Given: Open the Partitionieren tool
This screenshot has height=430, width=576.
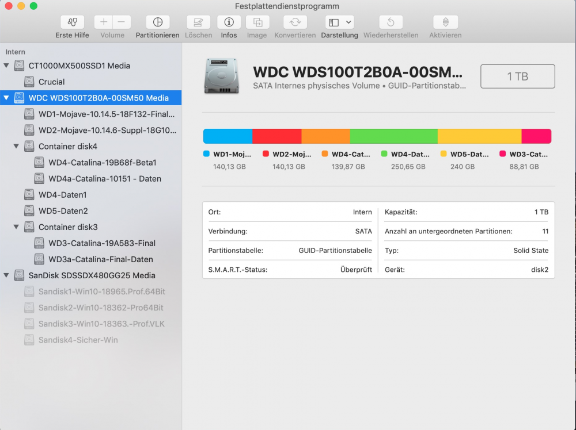Looking at the screenshot, I should pos(158,22).
